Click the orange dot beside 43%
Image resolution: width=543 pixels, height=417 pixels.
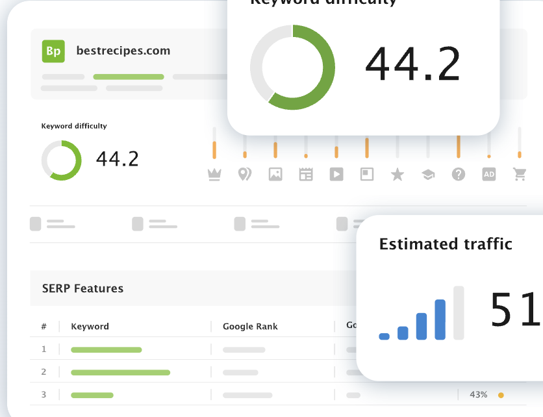(500, 395)
